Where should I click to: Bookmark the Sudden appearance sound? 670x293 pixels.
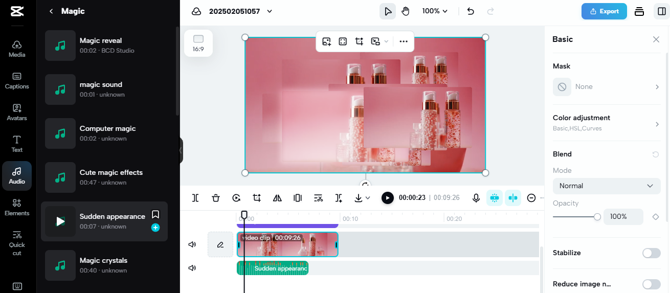point(155,214)
